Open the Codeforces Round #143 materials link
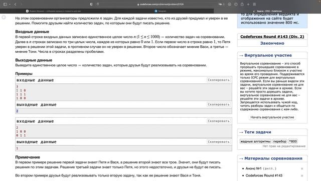321x181 pixels. point(264,175)
